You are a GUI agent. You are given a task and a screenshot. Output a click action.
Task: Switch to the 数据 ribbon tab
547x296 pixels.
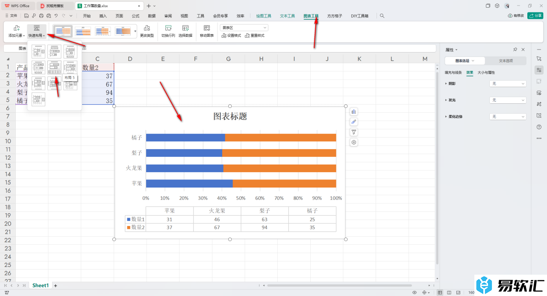click(152, 16)
